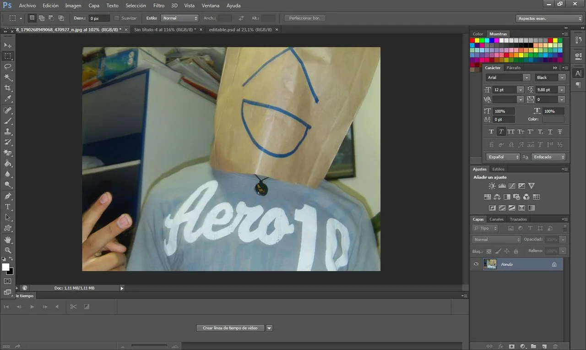Open the Aspectos esen. workspace dropdown
The image size is (586, 350).
tap(549, 18)
